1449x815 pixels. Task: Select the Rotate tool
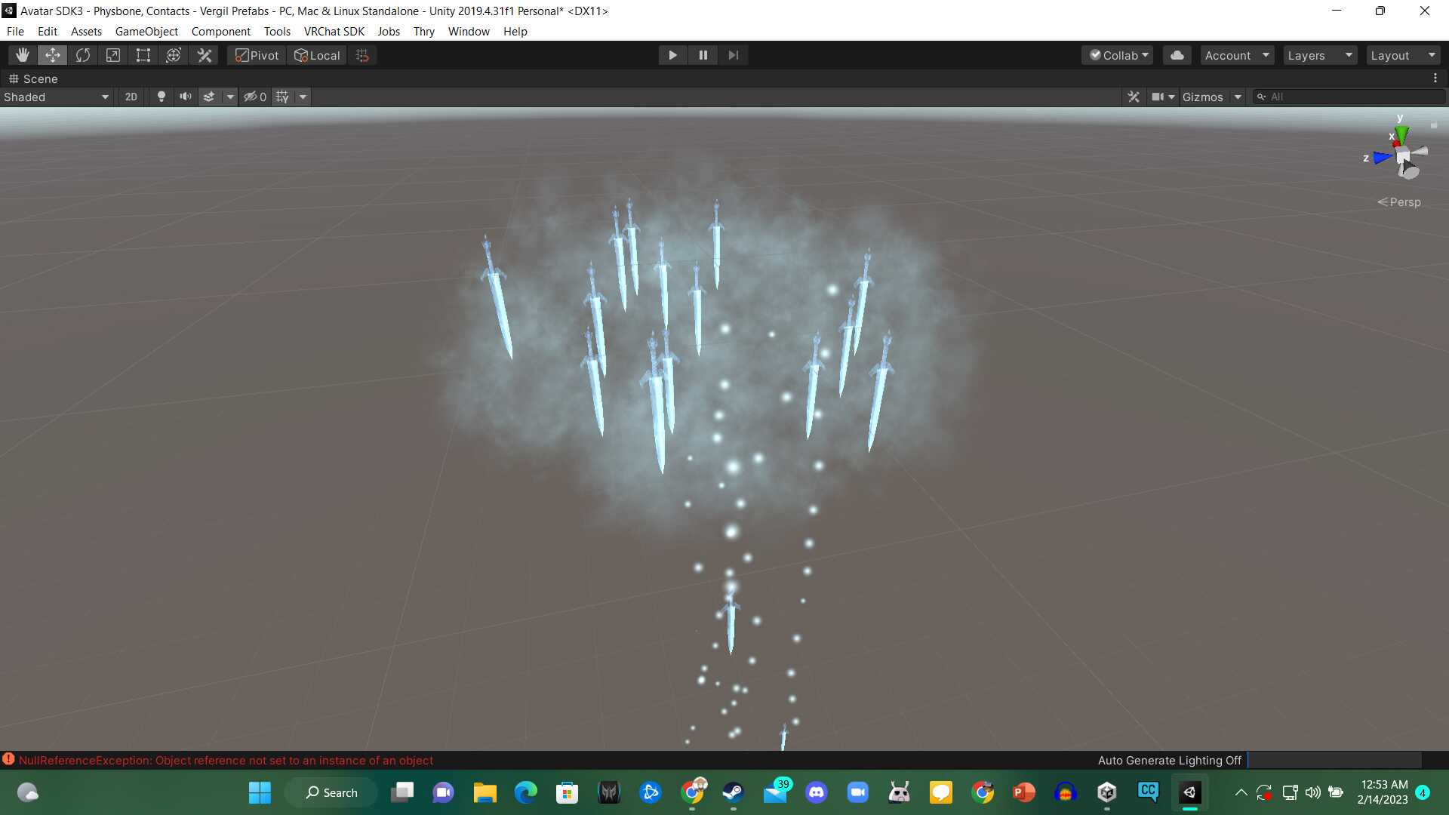click(83, 55)
